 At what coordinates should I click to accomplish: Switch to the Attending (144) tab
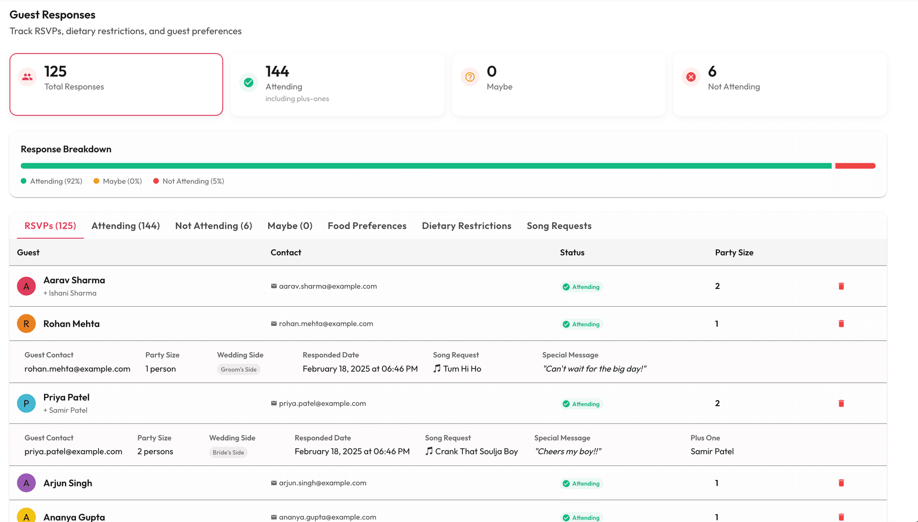[x=125, y=226]
